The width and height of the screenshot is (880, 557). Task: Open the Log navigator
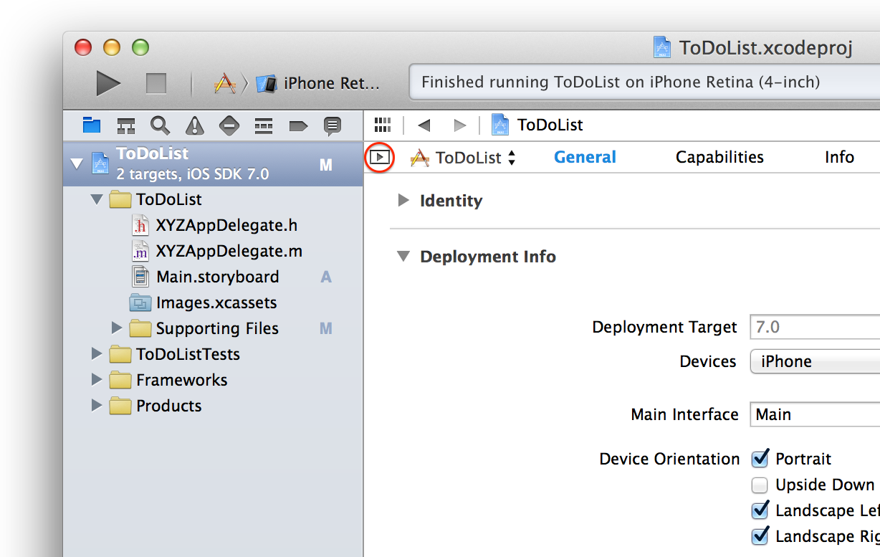click(333, 126)
